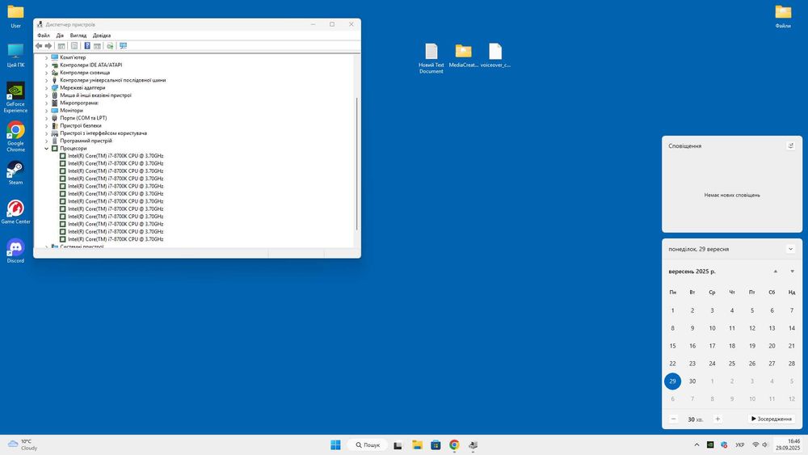
Task: Collapse the 'Процесори' node
Action: (46, 149)
